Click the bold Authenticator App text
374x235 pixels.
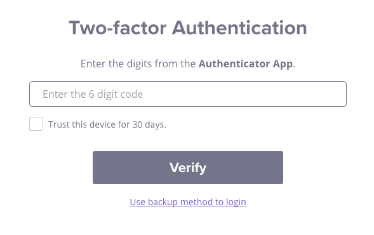coord(246,64)
